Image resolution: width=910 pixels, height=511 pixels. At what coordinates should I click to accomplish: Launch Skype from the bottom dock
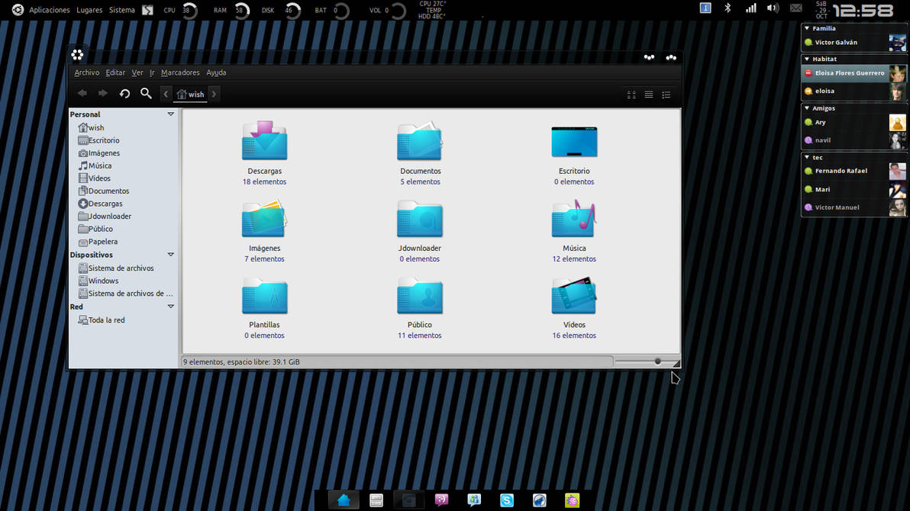click(507, 500)
